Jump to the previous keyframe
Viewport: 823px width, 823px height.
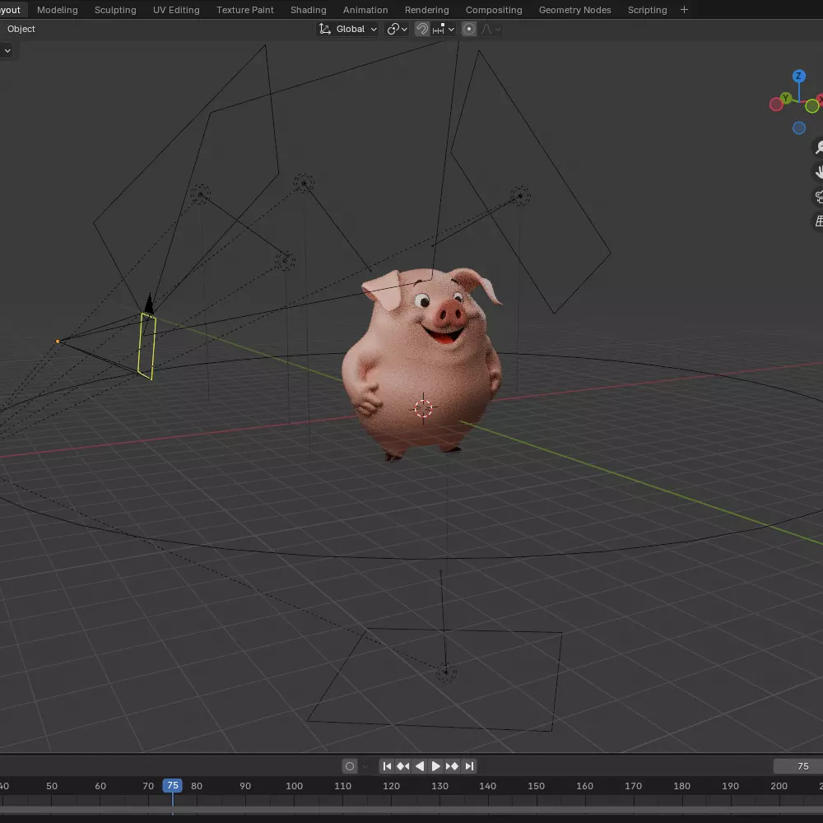403,766
